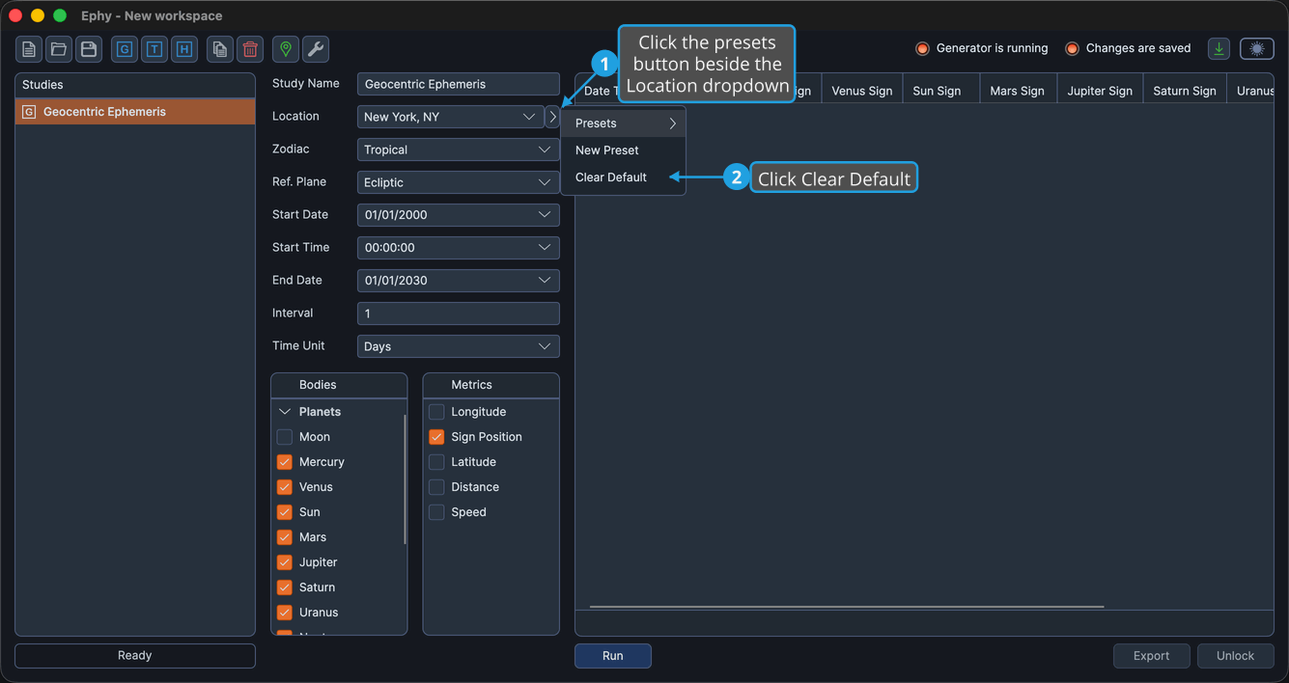Viewport: 1289px width, 683px height.
Task: Open the Time Unit dropdown Days
Action: [x=459, y=346]
